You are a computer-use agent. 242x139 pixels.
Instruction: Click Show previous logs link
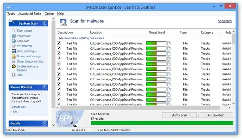click(29, 56)
